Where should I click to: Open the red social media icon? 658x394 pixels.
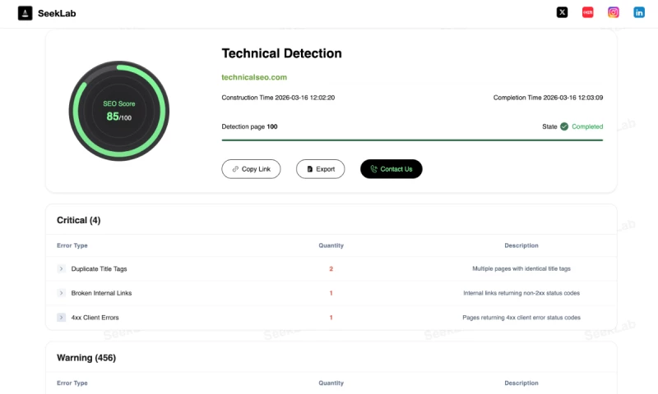[x=587, y=12]
